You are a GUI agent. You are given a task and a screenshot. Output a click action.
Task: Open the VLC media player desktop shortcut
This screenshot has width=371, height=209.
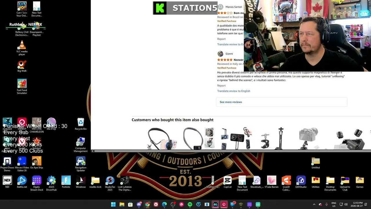pos(22,48)
